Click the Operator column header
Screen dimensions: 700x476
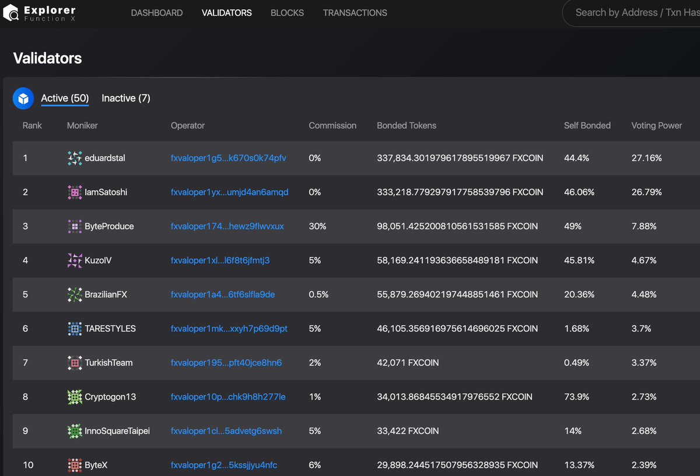pyautogui.click(x=188, y=126)
